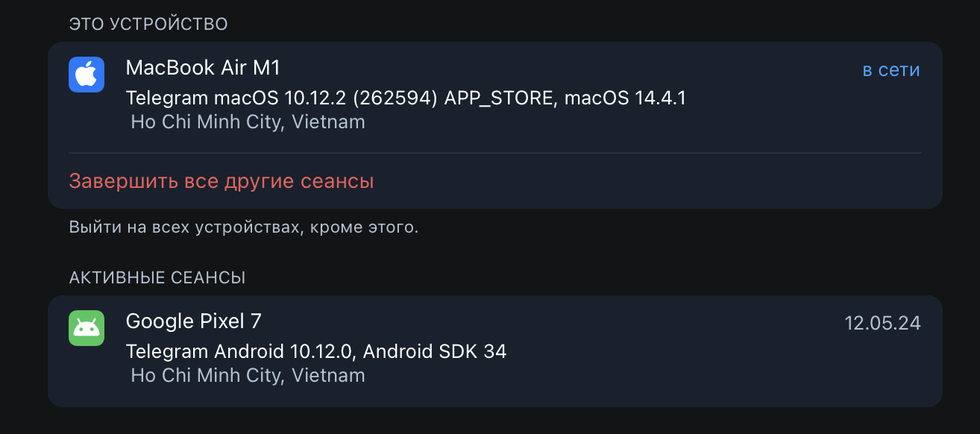Click Ho Chi Minh City under Google Pixel 7
Image resolution: width=980 pixels, height=434 pixels.
[x=248, y=375]
